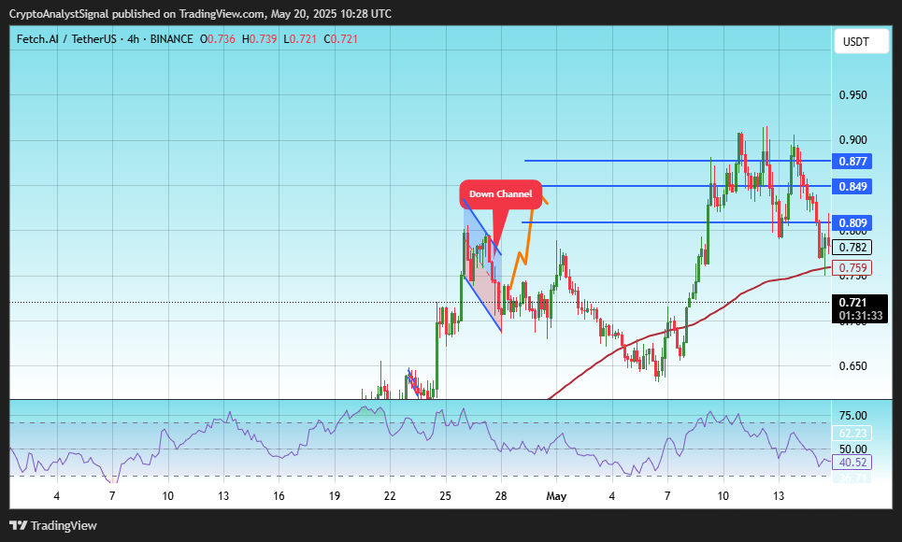Click the RSI 50.00 scale label
Viewport: 902px width, 542px height.
853,449
